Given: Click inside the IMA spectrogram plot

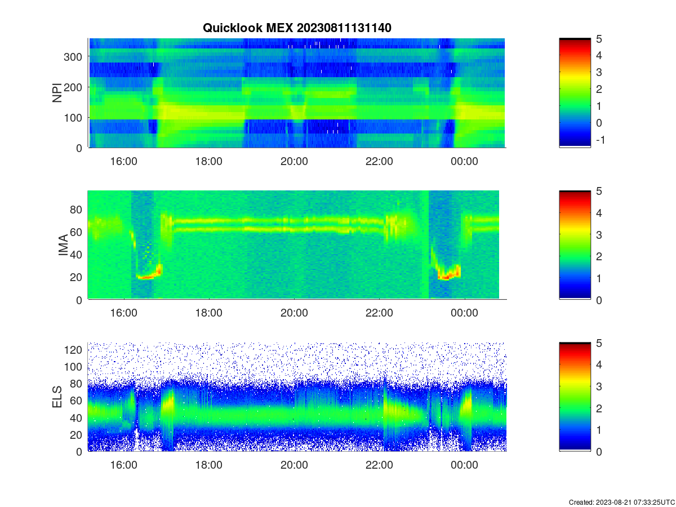Looking at the screenshot, I should tap(293, 245).
